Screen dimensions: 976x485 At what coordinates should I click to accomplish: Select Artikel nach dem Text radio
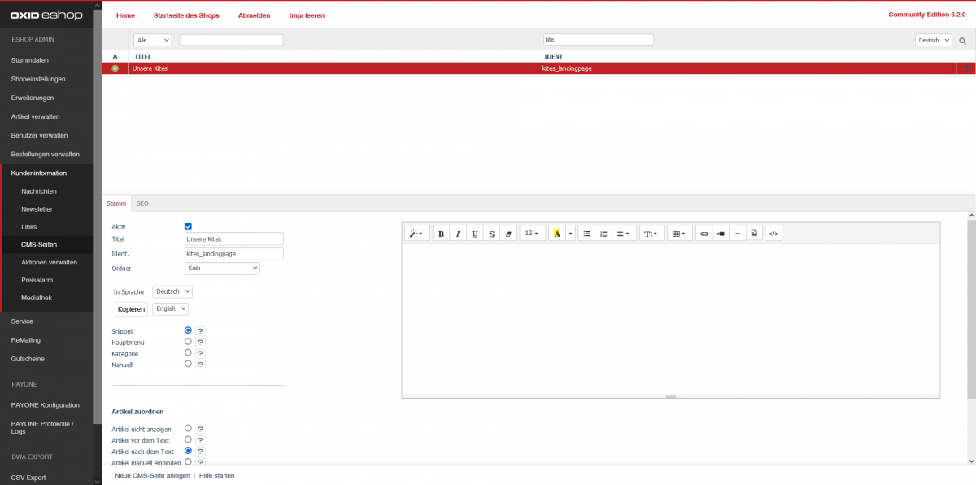[x=189, y=451]
